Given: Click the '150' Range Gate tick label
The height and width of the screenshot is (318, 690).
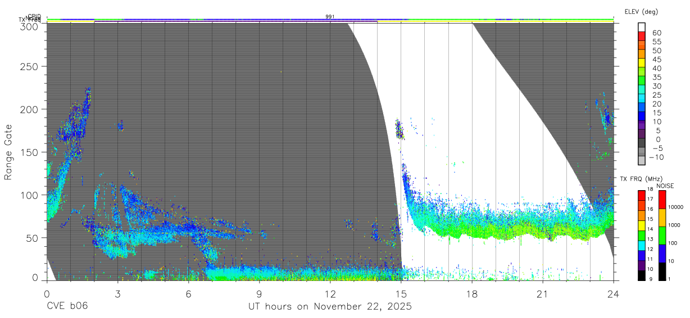Looking at the screenshot, I should click(x=30, y=152).
